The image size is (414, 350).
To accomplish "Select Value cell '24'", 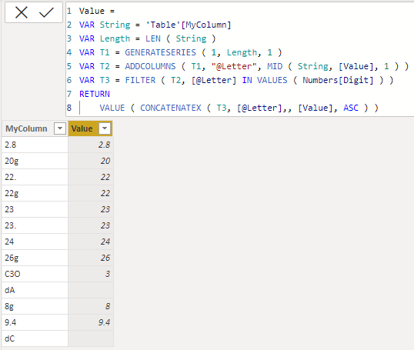I will (91, 242).
